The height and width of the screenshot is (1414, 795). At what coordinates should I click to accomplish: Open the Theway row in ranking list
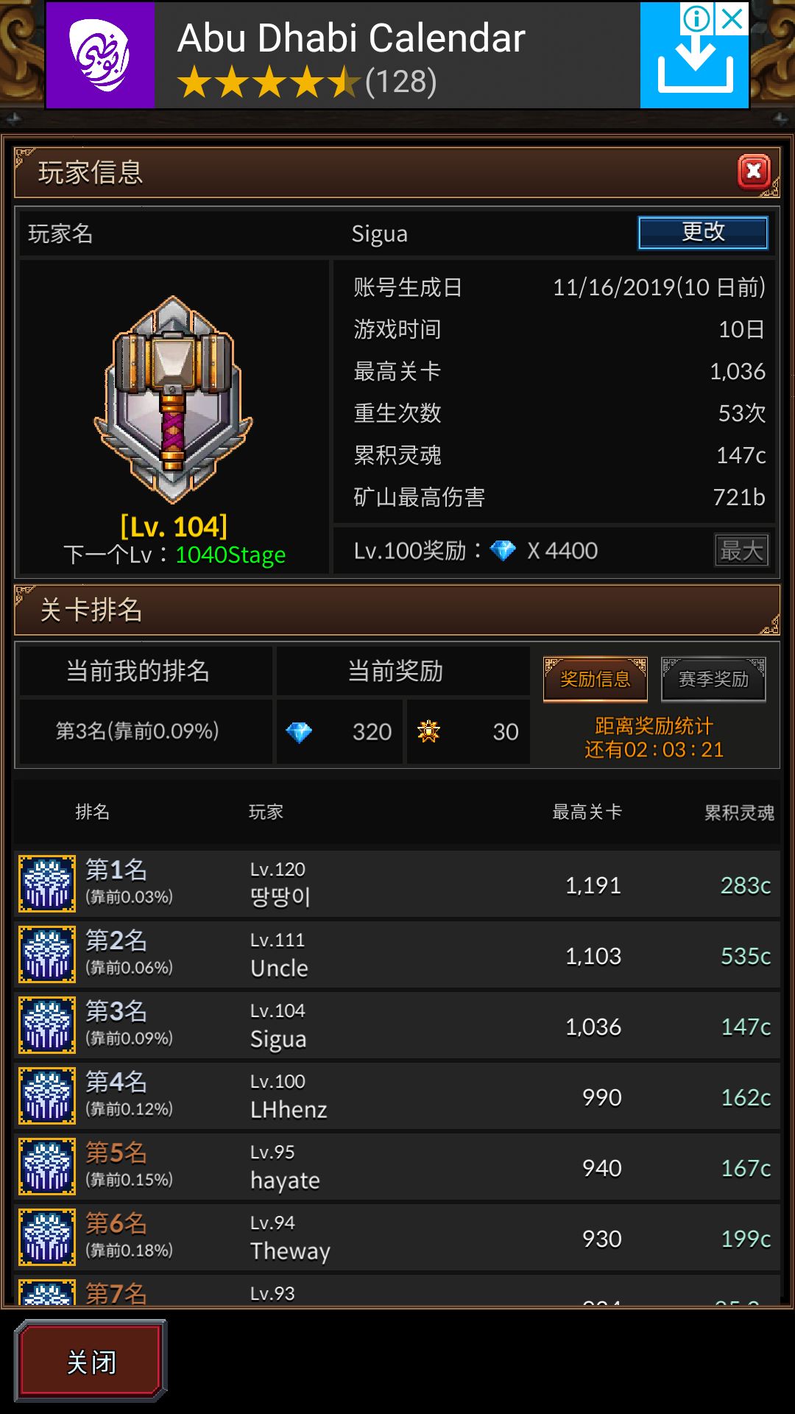click(x=397, y=1237)
